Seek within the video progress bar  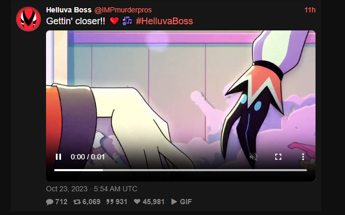point(181,170)
